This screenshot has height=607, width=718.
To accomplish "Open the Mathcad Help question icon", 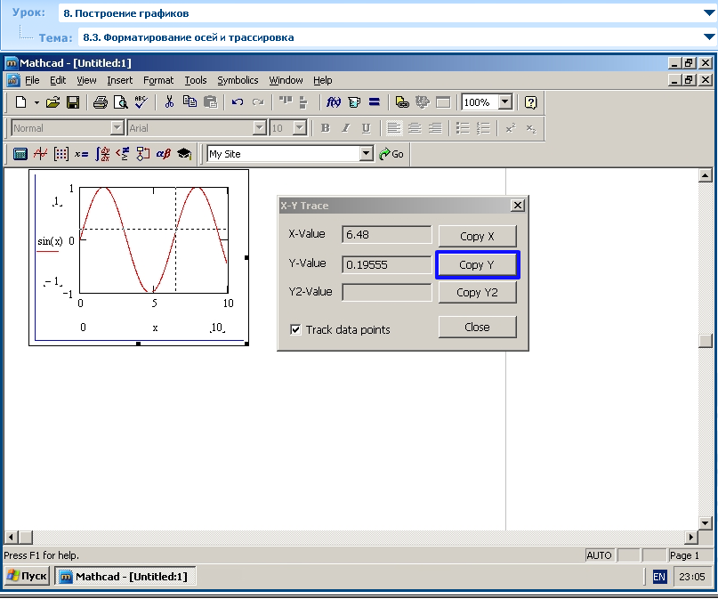I will [530, 102].
